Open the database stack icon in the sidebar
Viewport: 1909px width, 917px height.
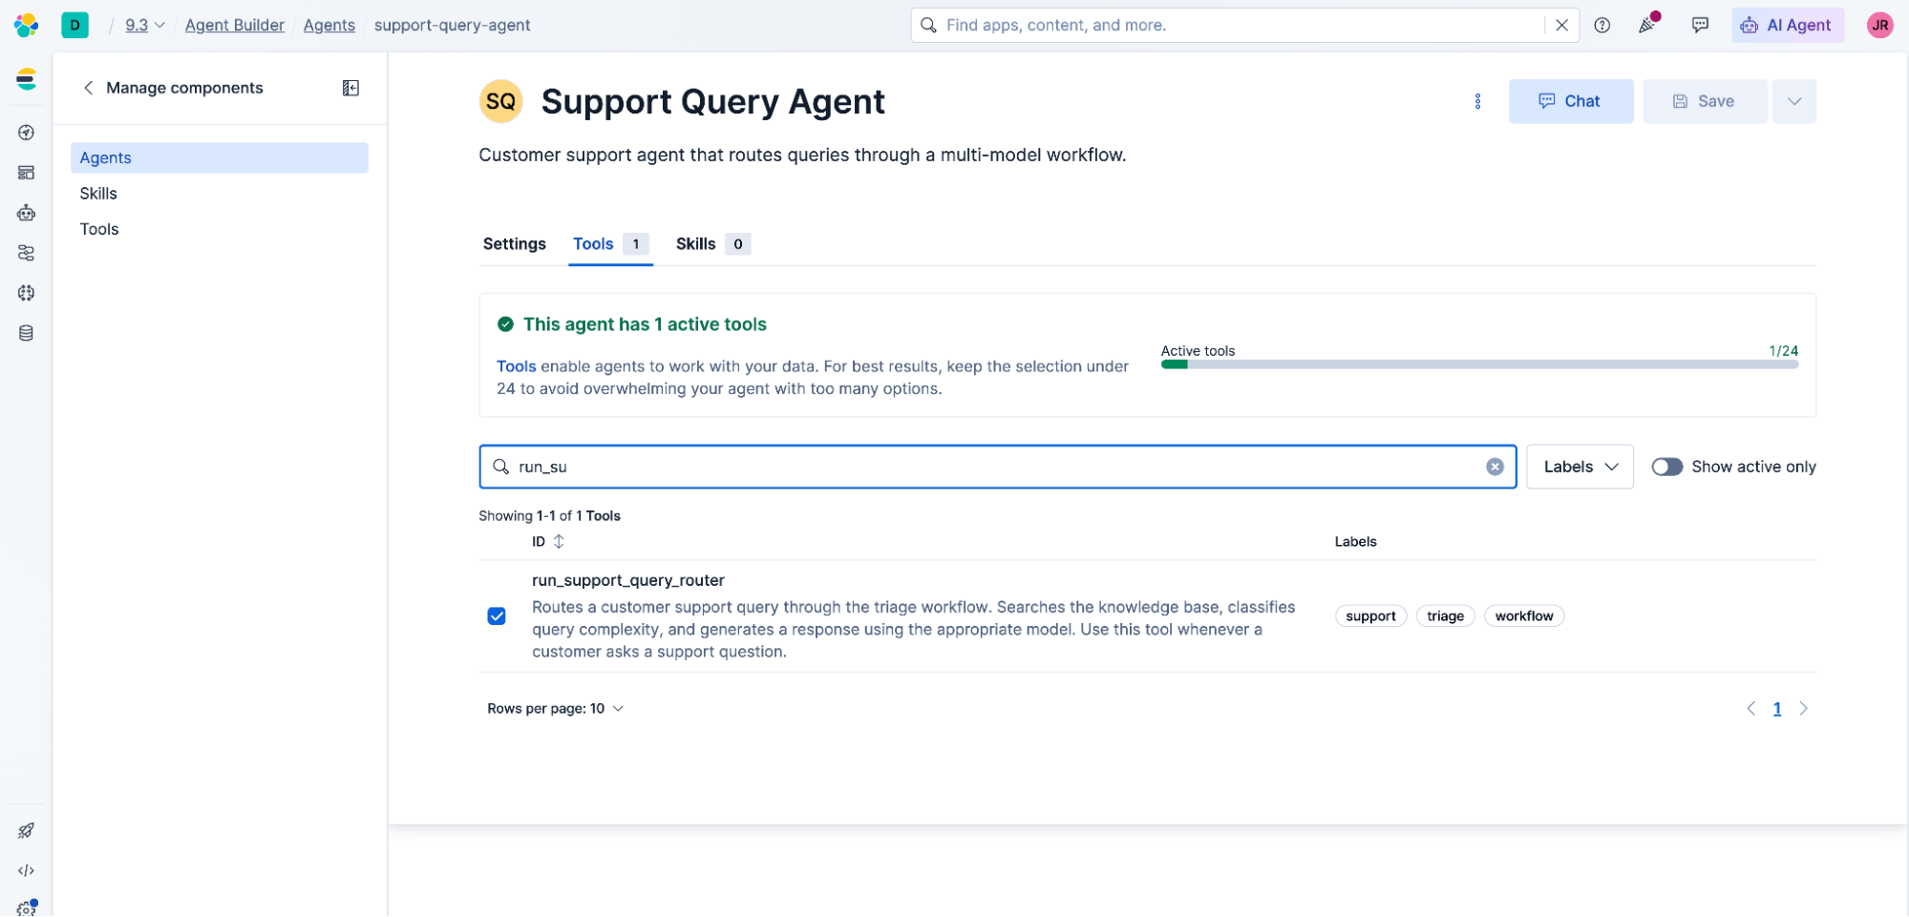[x=27, y=333]
